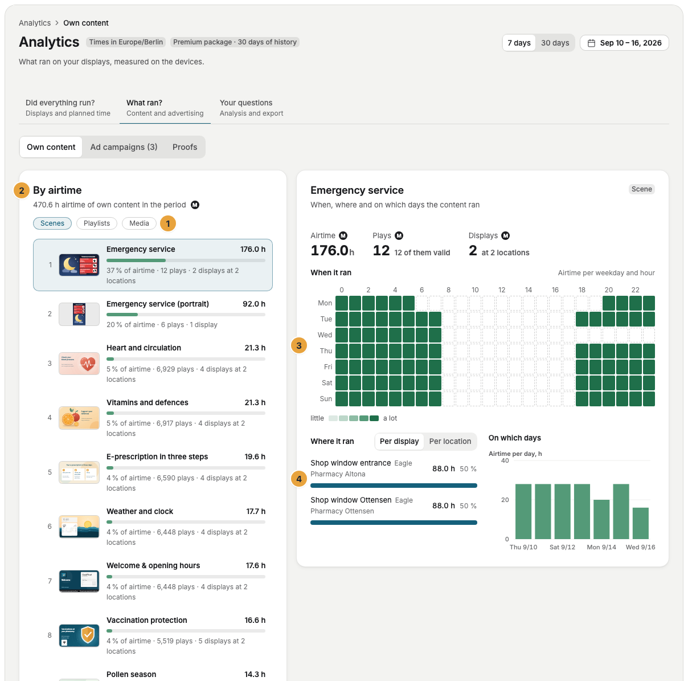This screenshot has height=681, width=688.
Task: Click Emergency service airtime progress bar
Action: [x=186, y=260]
